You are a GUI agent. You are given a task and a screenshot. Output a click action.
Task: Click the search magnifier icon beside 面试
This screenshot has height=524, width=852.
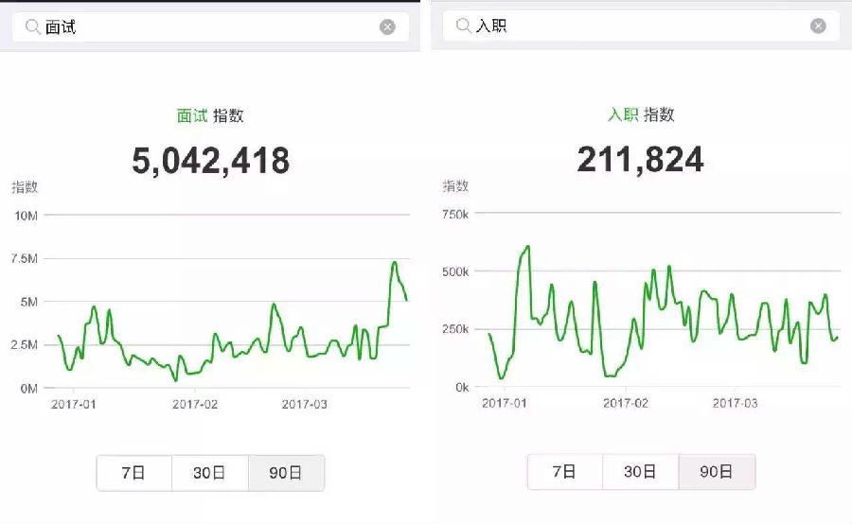(32, 26)
